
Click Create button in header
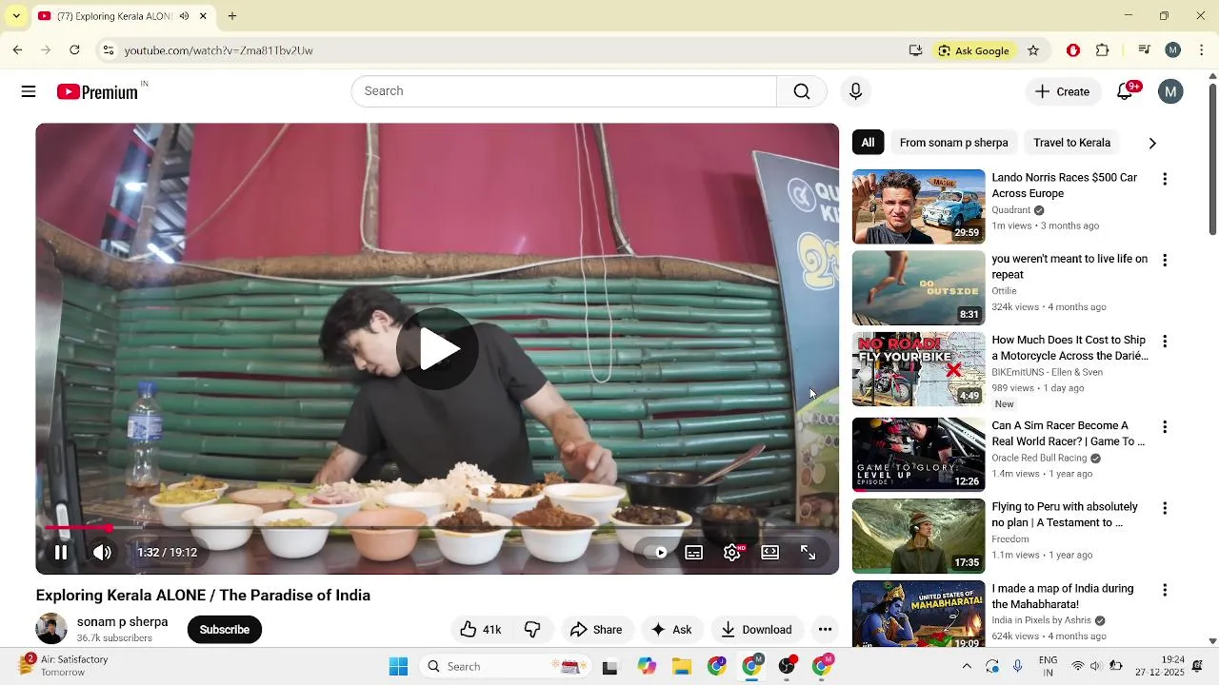pyautogui.click(x=1063, y=91)
